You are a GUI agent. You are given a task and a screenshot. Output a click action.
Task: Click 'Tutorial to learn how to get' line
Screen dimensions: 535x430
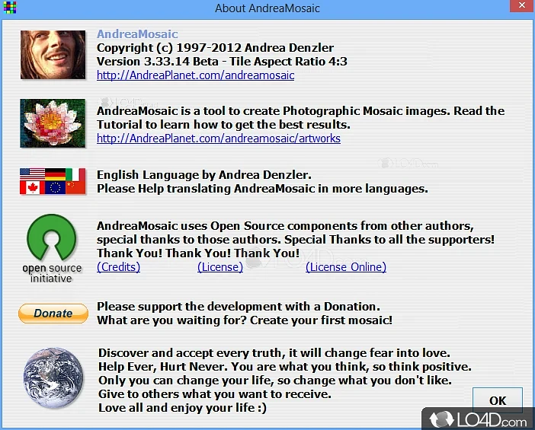point(223,125)
